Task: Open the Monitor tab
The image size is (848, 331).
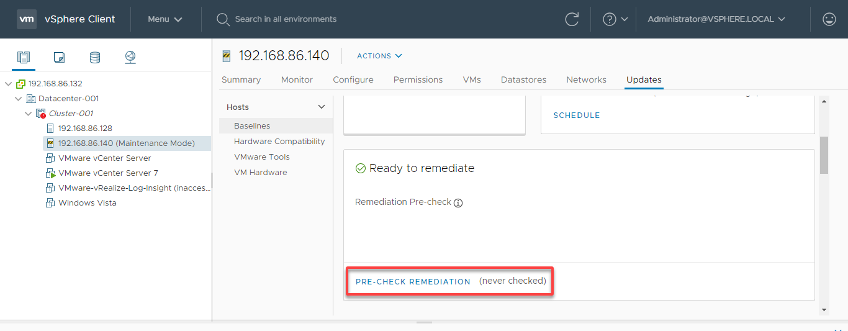Action: pos(297,79)
